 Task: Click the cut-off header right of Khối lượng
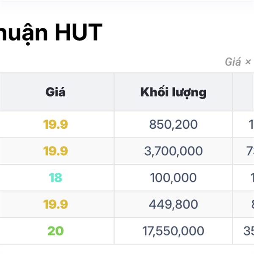point(244,92)
